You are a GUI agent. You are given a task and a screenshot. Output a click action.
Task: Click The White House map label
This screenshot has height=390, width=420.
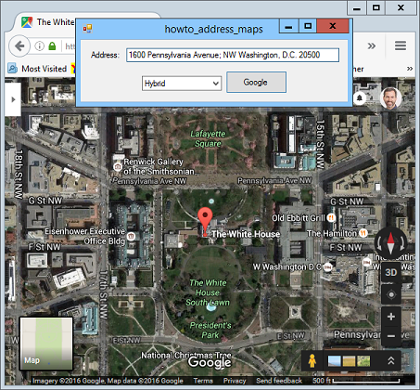[x=246, y=234]
